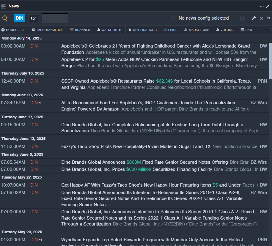
Task: Click the DIN ticker in the 10:07:00AM row
Action: pos(34,185)
